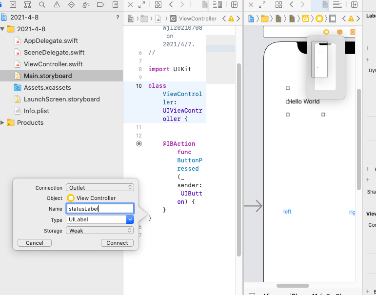This screenshot has width=376, height=295.
Task: Collapse the 2021-4-8 folder group
Action: pos(2,29)
